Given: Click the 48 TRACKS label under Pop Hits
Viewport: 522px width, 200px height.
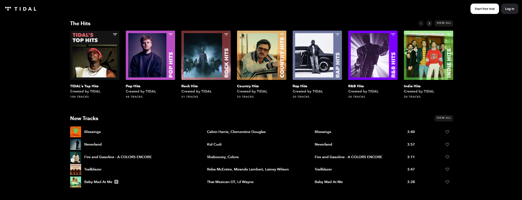Looking at the screenshot, I should tap(134, 97).
